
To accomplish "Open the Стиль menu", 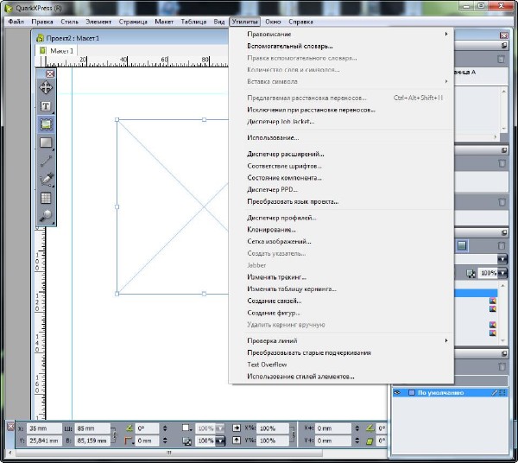I will pos(70,20).
